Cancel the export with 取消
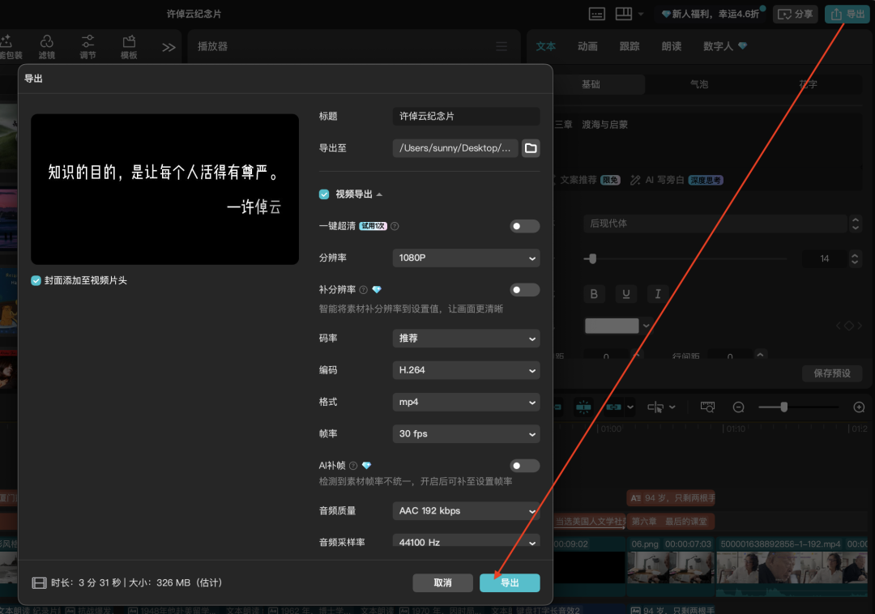This screenshot has height=614, width=875. [x=442, y=582]
